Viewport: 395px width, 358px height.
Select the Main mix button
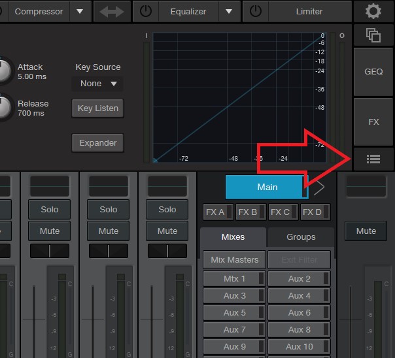[x=267, y=187]
